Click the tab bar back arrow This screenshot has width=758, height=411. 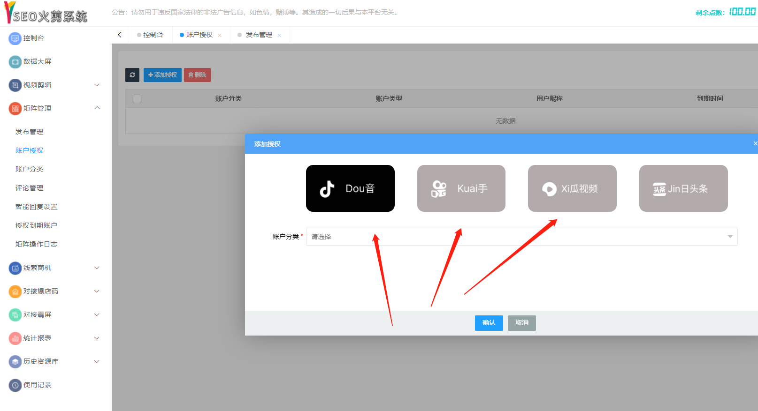(x=120, y=35)
